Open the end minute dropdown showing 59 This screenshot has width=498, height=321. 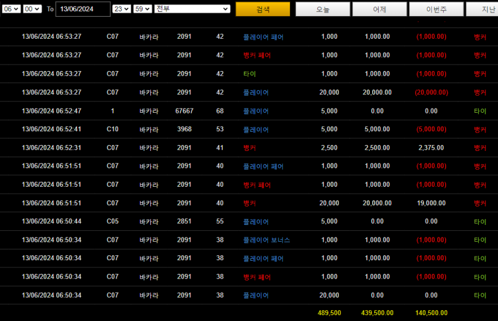(143, 9)
